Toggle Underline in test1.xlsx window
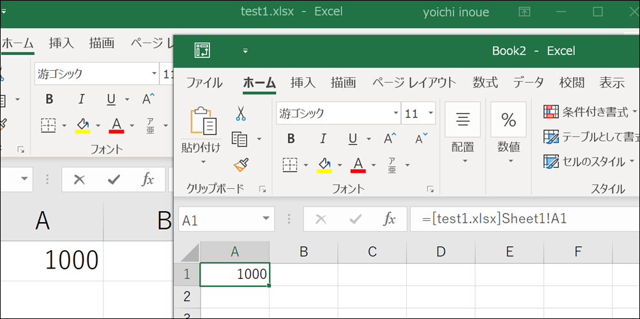This screenshot has height=319, width=640. click(x=111, y=99)
